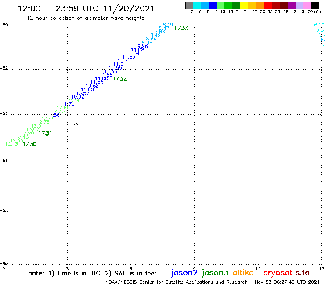
Task: Click the cyan swatch in the color legend
Action: click(x=197, y=6)
